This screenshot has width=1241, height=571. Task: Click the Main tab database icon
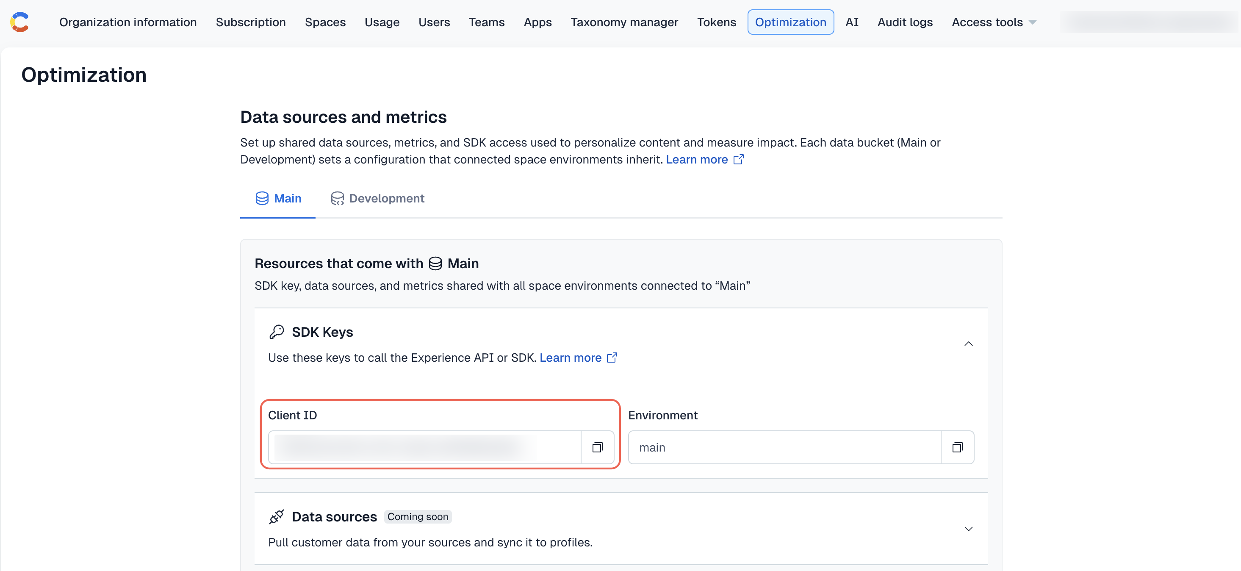(x=262, y=199)
